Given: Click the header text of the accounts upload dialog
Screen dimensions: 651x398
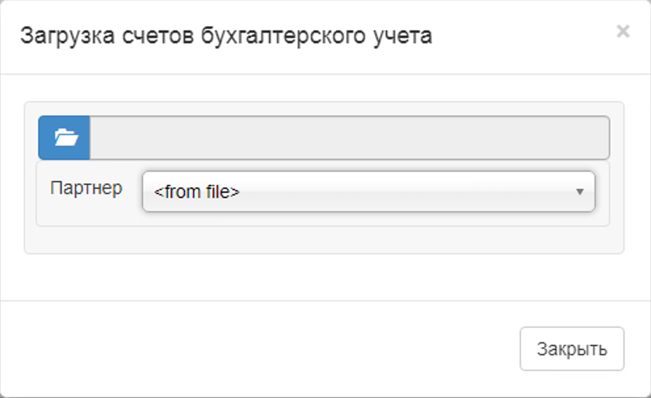Looking at the screenshot, I should (x=226, y=35).
